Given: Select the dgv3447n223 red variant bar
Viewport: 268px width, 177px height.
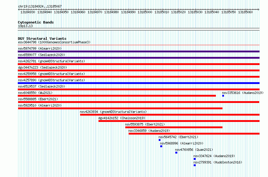Looking at the screenshot, I should coord(139,70).
